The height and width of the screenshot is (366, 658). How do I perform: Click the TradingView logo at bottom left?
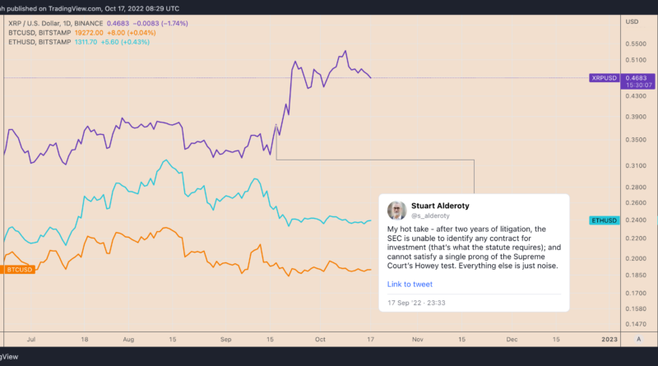coord(8,359)
